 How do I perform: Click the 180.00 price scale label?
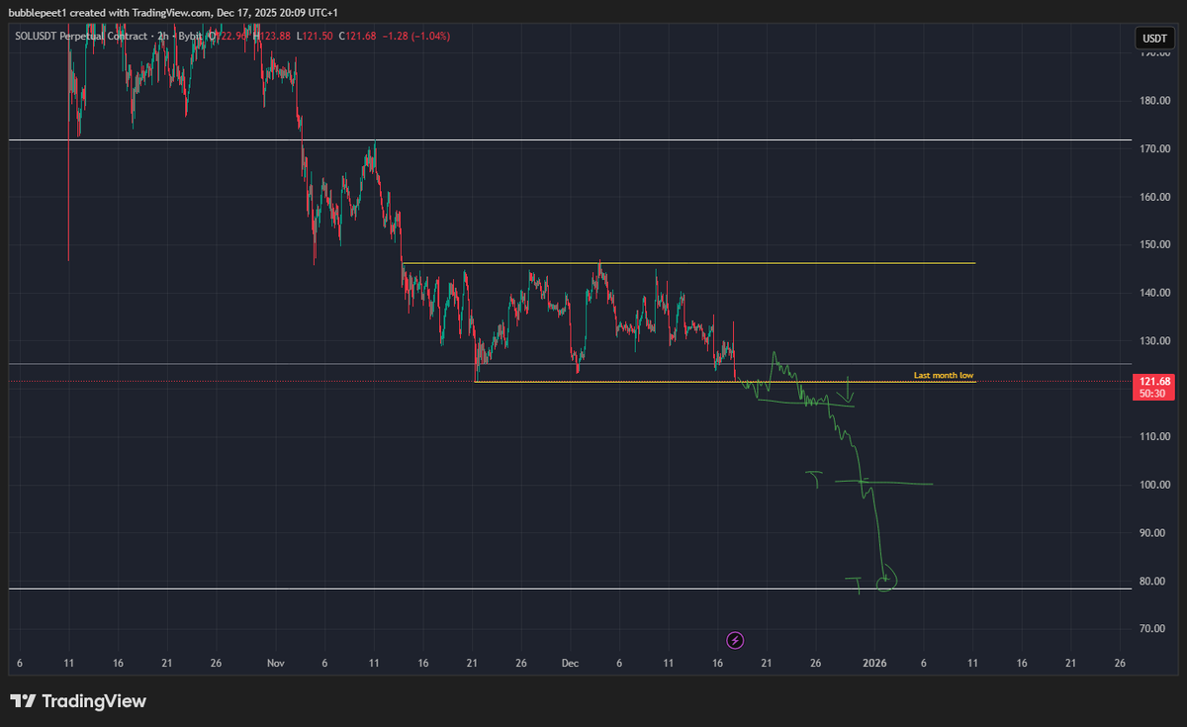(x=1155, y=101)
